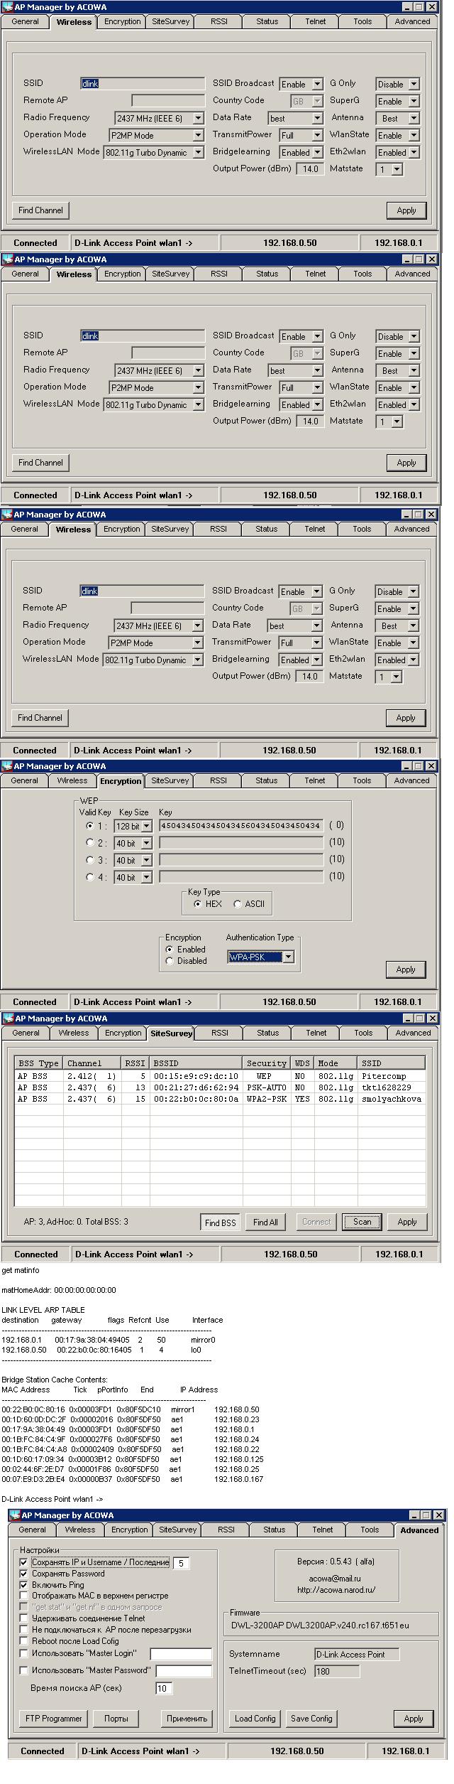454x1784 pixels.
Task: Click the Load Config button
Action: point(255,1718)
